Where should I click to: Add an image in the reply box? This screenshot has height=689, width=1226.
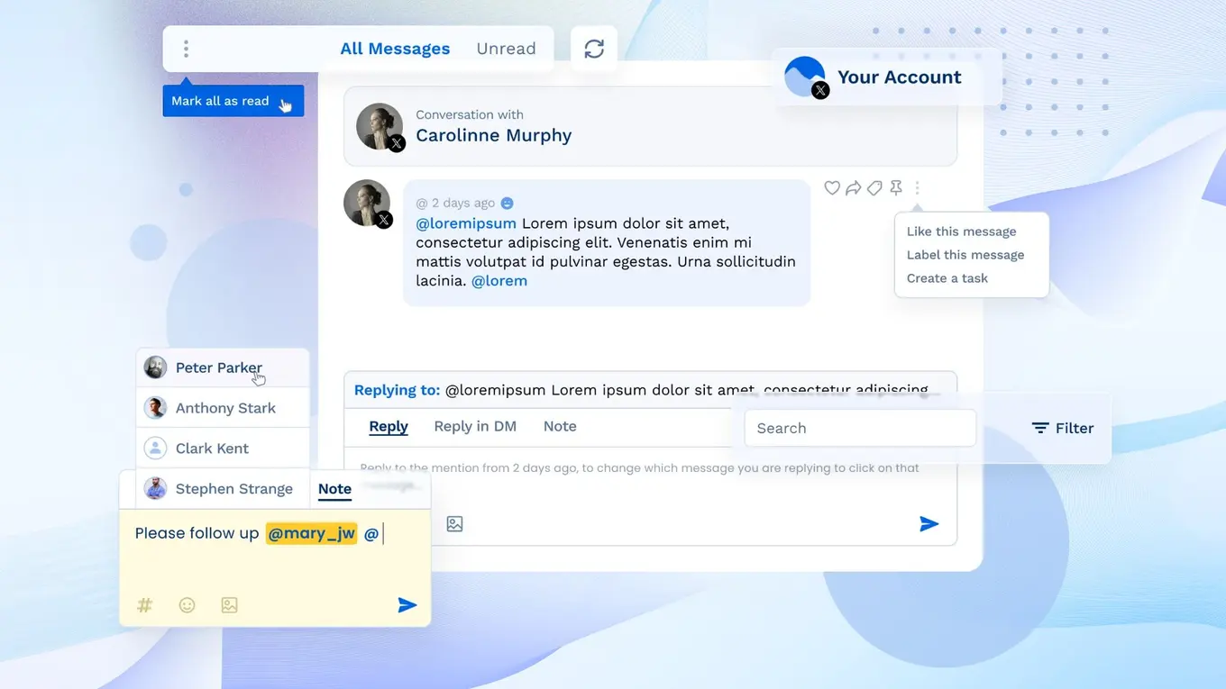[x=454, y=522]
